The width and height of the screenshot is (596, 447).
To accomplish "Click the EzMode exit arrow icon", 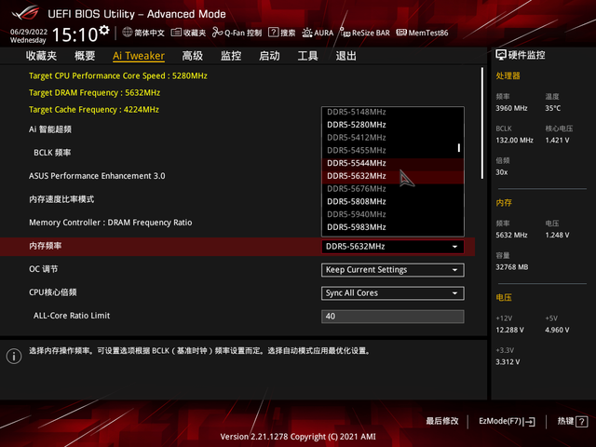I will (530, 422).
